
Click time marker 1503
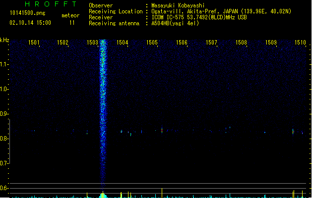tap(93, 43)
